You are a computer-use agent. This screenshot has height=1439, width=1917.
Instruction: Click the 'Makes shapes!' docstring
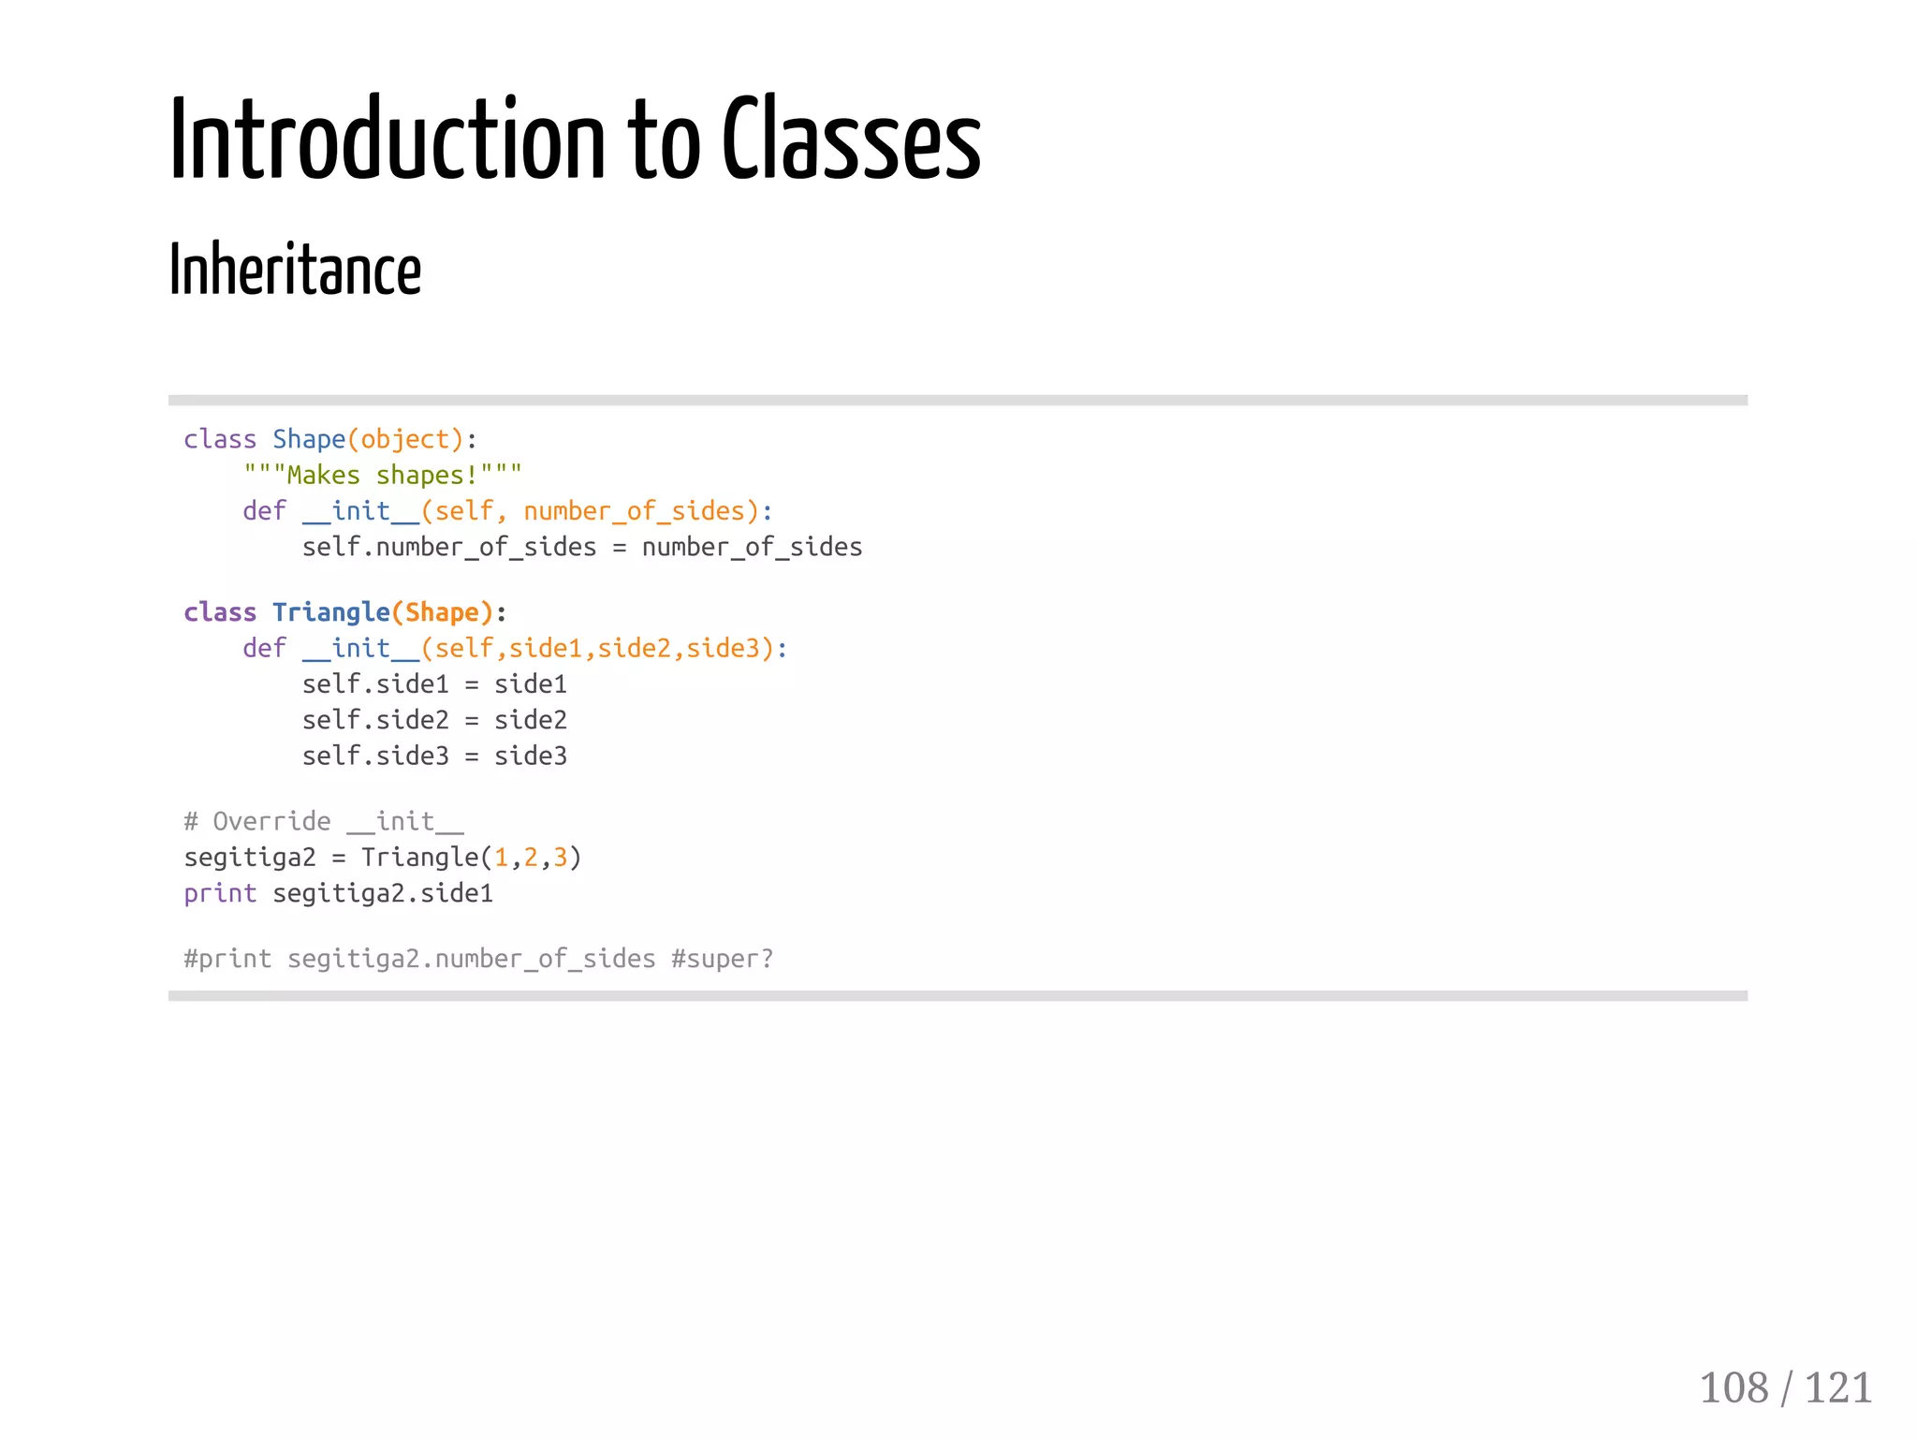[382, 476]
